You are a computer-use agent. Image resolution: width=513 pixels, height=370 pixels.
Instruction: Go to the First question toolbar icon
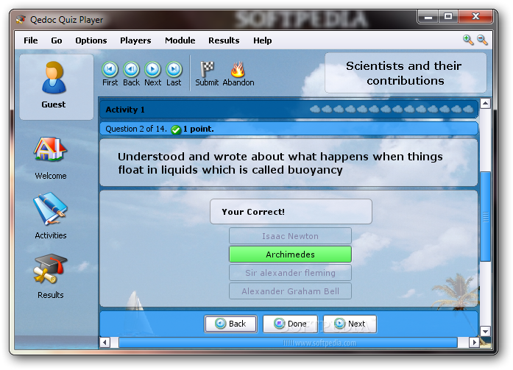(x=110, y=69)
